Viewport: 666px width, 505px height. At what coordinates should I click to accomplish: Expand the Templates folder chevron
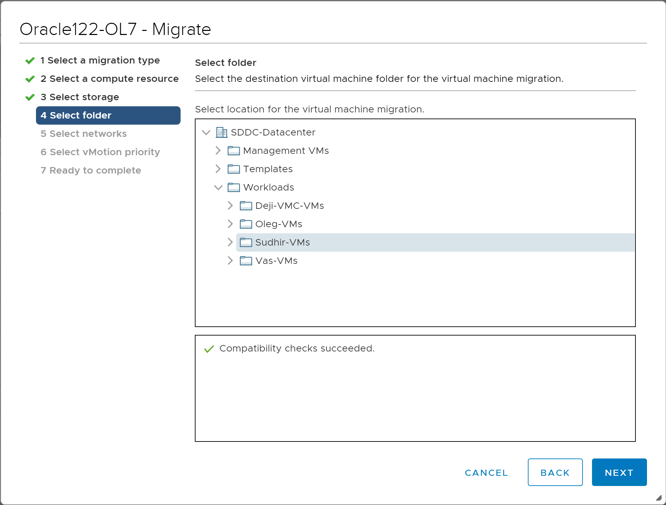click(218, 169)
